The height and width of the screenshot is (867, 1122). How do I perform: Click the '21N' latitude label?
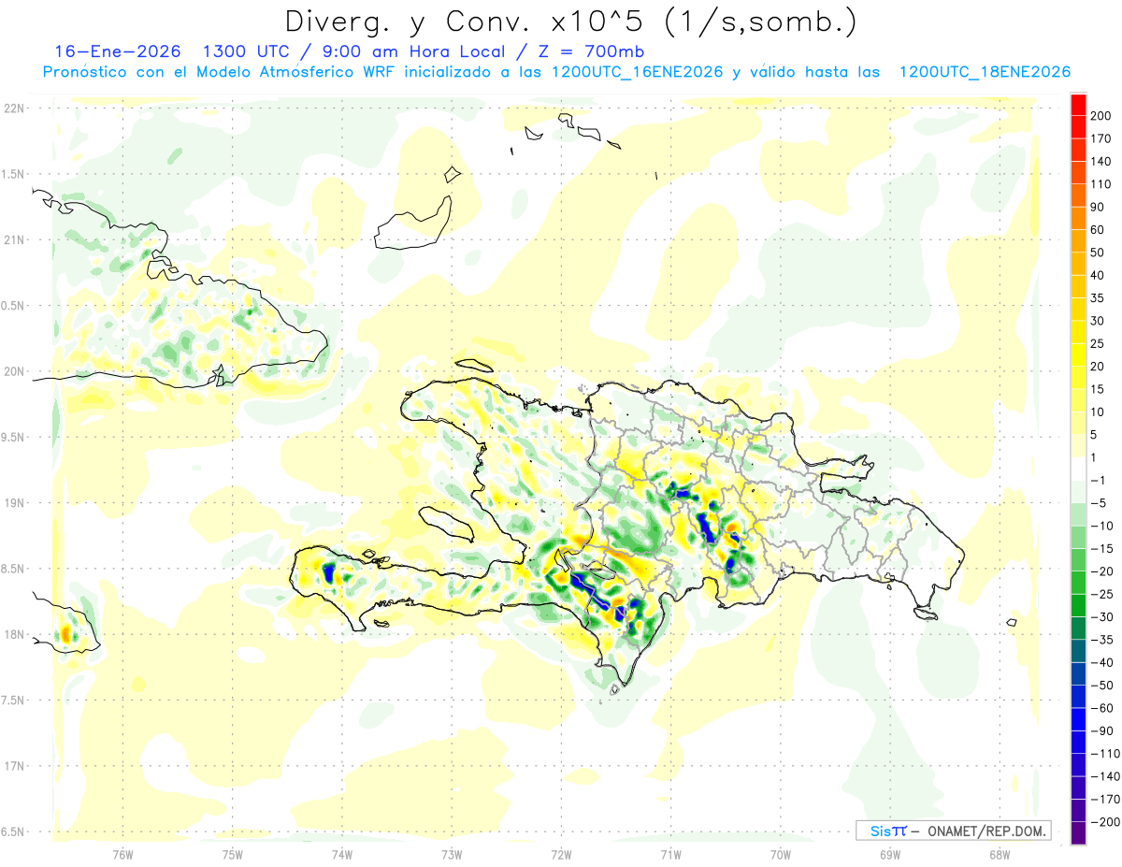click(x=14, y=239)
